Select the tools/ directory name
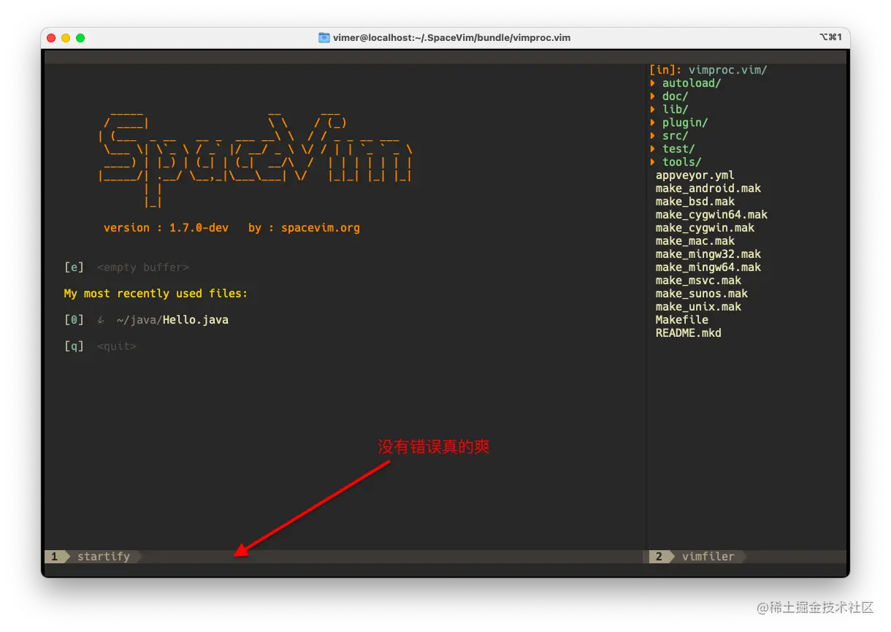891x632 pixels. coord(682,162)
